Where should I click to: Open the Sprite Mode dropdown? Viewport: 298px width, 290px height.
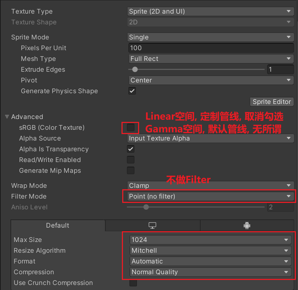click(211, 37)
